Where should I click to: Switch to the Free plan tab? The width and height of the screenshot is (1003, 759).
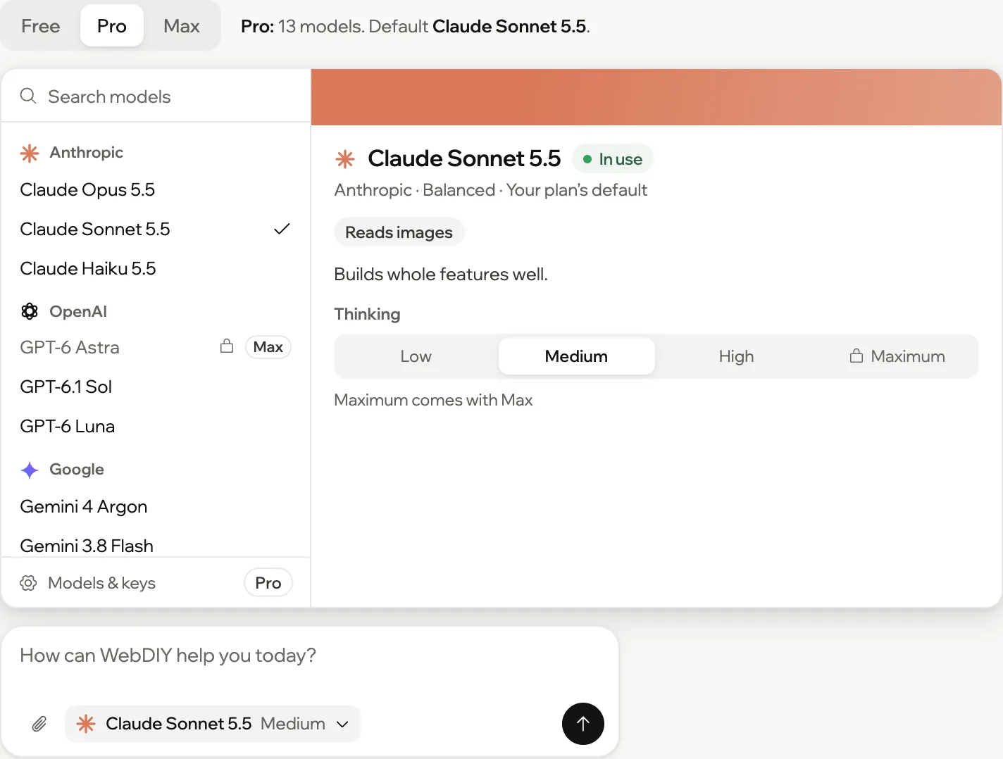coord(41,26)
